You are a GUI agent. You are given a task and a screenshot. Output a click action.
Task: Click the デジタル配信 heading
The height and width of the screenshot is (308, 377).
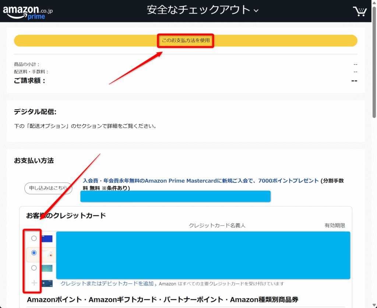coord(35,112)
